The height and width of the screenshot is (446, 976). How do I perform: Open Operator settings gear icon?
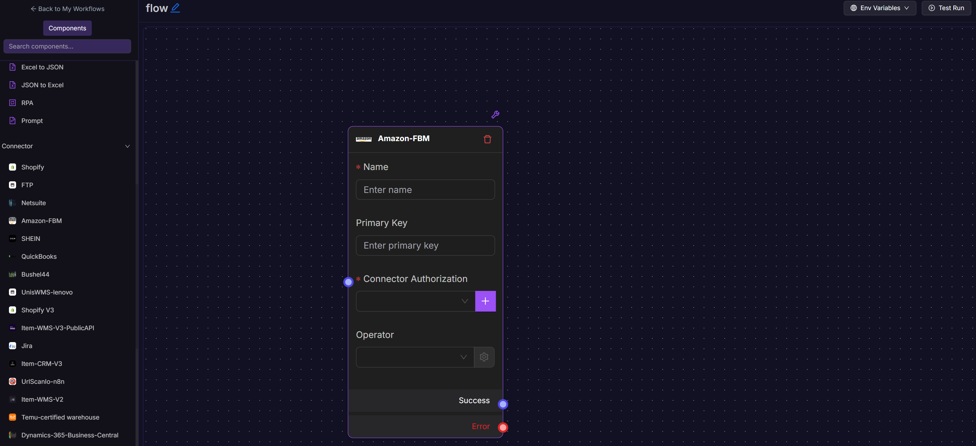pos(484,357)
